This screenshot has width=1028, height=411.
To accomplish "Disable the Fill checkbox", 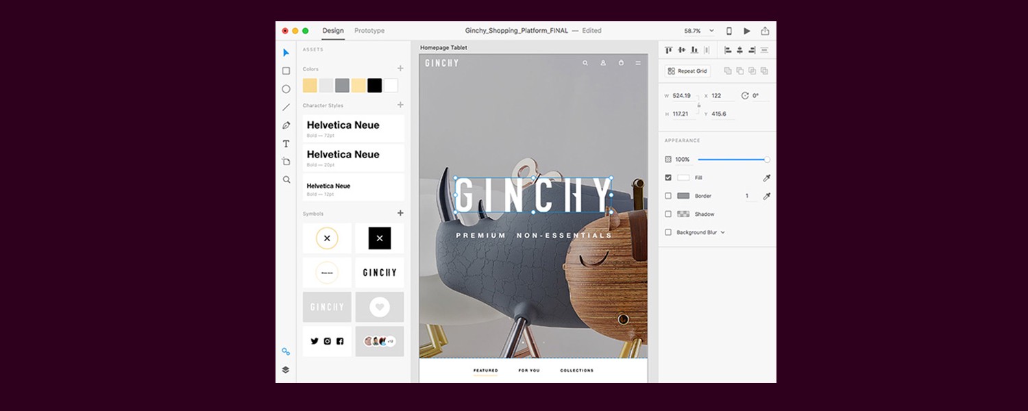I will pos(668,177).
